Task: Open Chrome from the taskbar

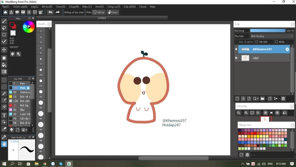Action: [x=45, y=164]
